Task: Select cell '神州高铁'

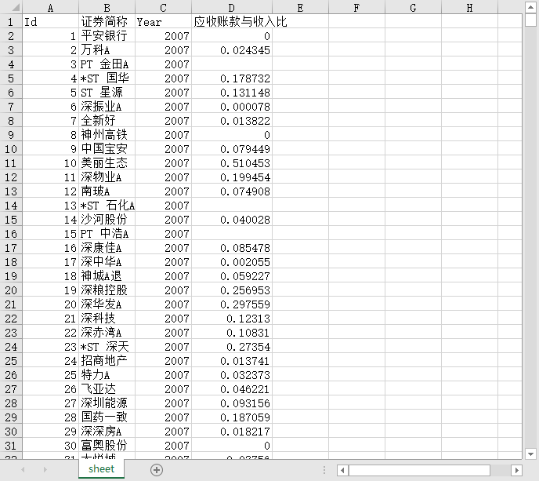Action: [107, 135]
